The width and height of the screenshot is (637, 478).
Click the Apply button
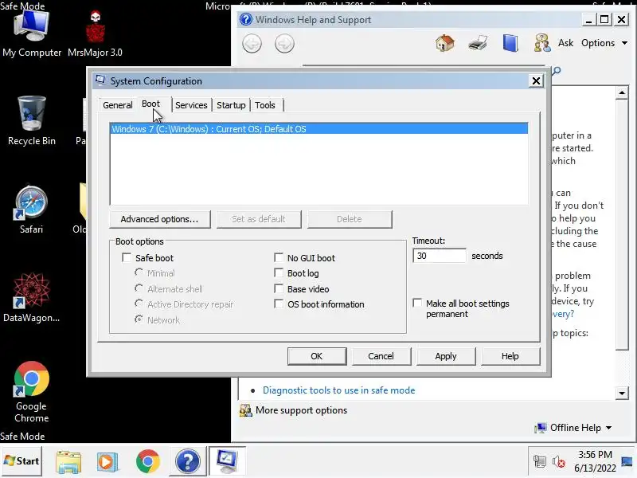click(446, 356)
